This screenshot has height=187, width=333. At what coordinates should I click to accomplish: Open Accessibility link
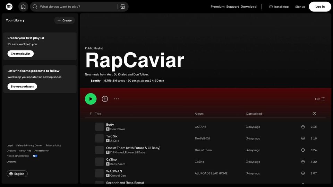41,151
